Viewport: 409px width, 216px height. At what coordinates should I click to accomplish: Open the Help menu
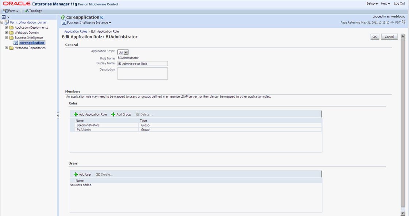pos(385,4)
